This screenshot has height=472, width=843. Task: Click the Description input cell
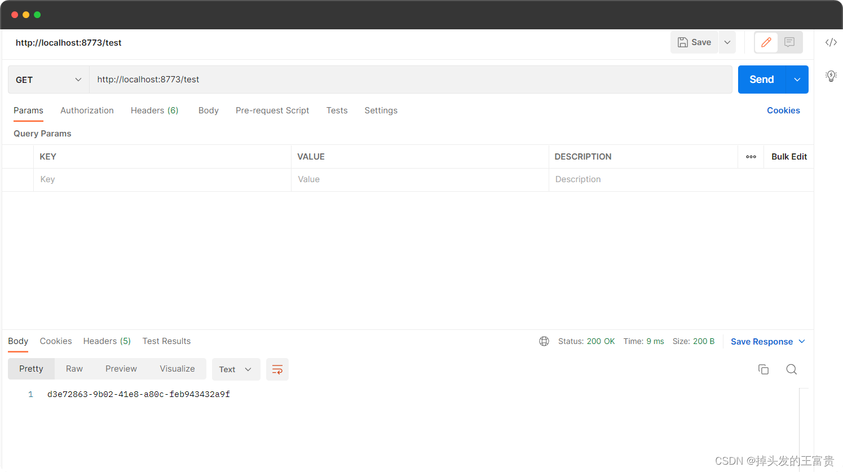pyautogui.click(x=681, y=179)
